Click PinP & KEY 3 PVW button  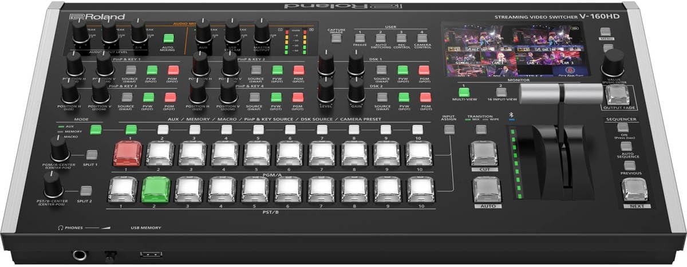[x=148, y=97]
